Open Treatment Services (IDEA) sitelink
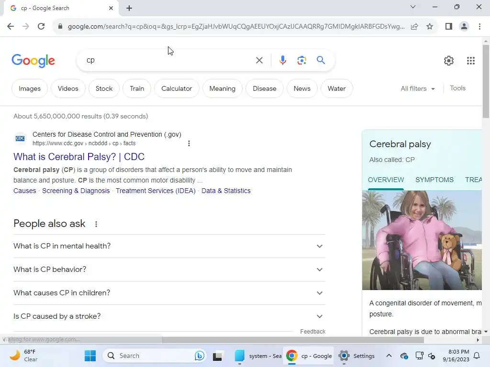Screen dimensions: 490x367 (x=156, y=191)
